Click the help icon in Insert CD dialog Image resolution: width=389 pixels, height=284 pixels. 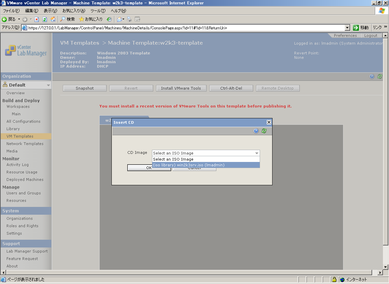pyautogui.click(x=256, y=131)
